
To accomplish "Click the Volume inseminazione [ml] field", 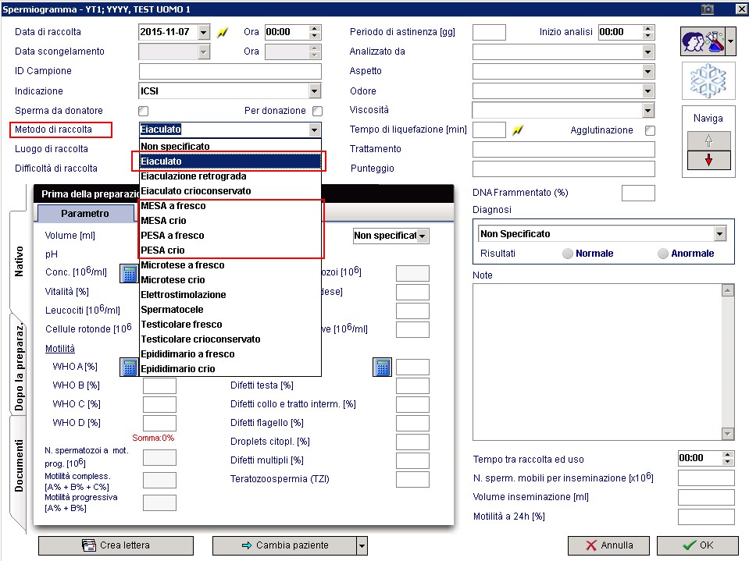I will coord(706,498).
